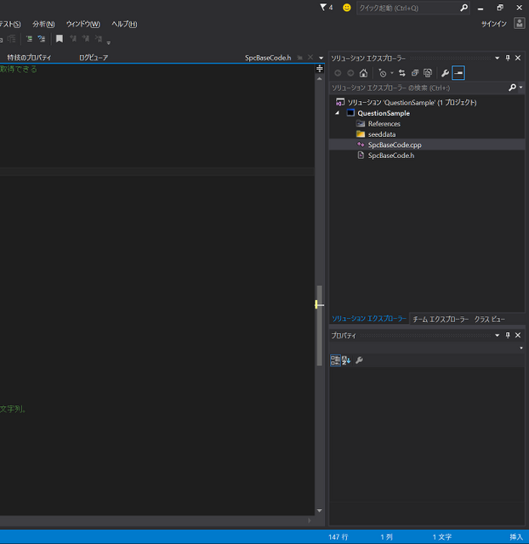Click the Quick Launch search field
Screen dimensions: 529x544
pos(407,8)
